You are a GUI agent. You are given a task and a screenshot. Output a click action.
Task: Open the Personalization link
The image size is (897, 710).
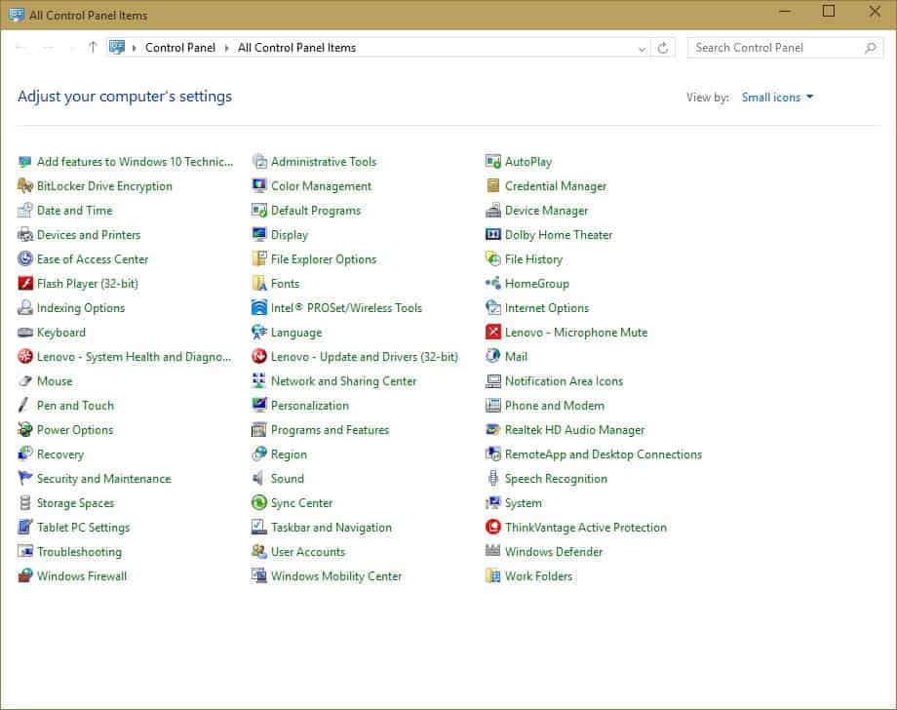point(310,406)
